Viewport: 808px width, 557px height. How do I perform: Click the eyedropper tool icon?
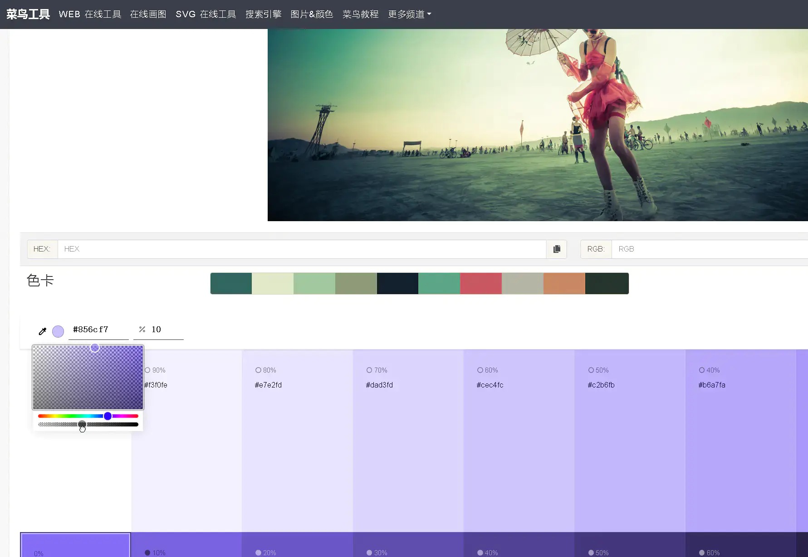point(43,331)
